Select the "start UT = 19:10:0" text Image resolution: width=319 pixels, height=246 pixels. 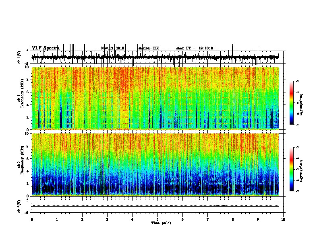point(195,48)
